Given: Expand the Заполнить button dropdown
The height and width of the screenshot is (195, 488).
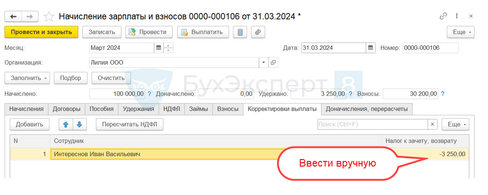Looking at the screenshot, I should pyautogui.click(x=28, y=78).
